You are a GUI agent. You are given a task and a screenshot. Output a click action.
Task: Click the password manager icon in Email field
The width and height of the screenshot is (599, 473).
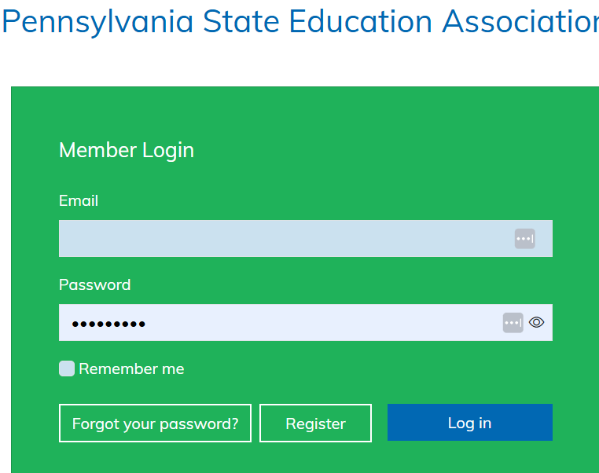click(x=525, y=239)
